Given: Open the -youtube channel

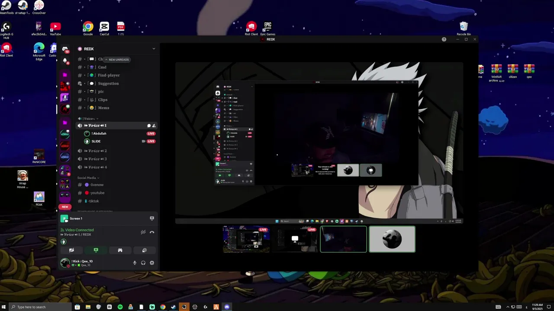Looking at the screenshot, I should (x=117, y=193).
